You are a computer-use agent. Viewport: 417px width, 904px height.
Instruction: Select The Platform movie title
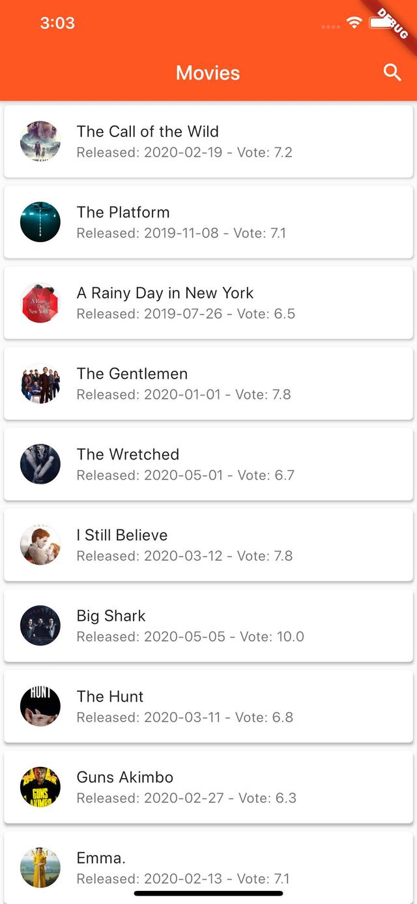[123, 212]
